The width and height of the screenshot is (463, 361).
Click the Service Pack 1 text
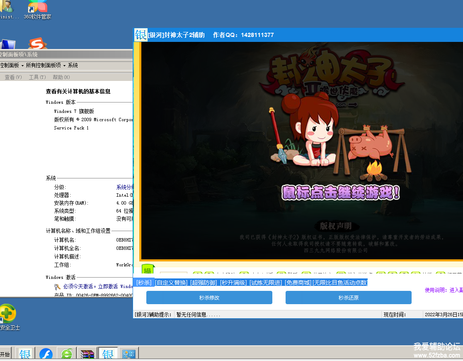coord(71,128)
